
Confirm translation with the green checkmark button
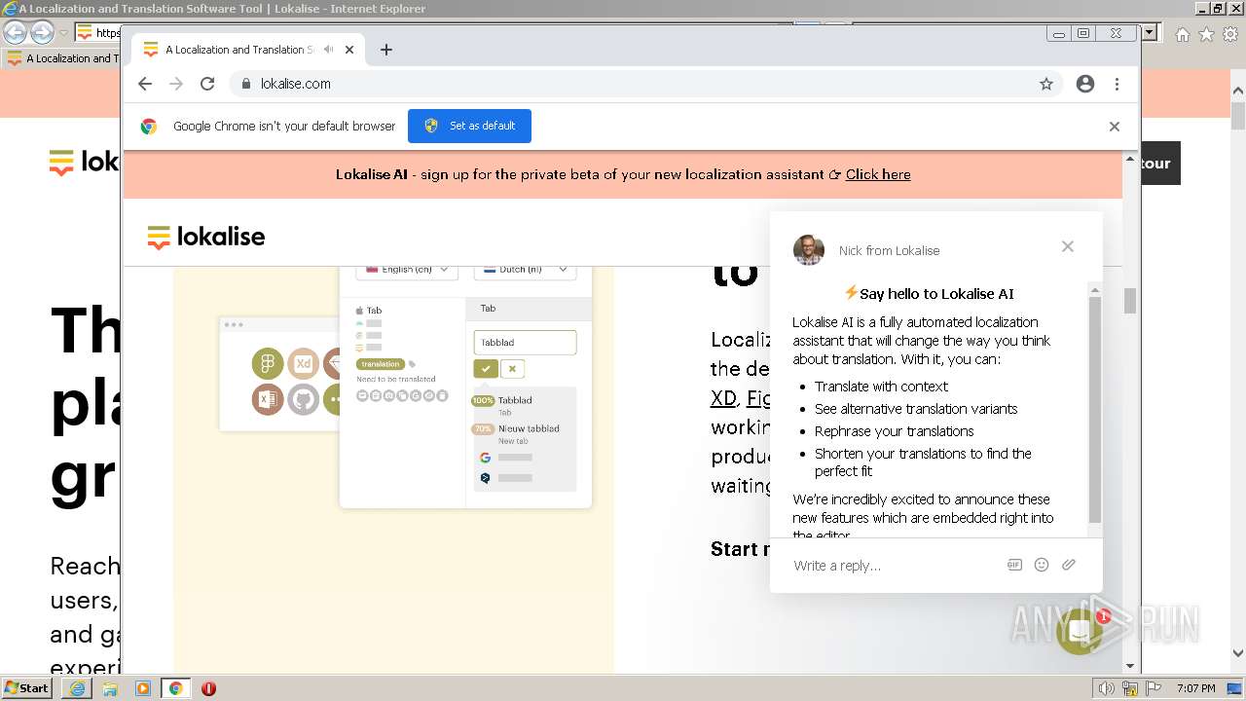(x=485, y=369)
